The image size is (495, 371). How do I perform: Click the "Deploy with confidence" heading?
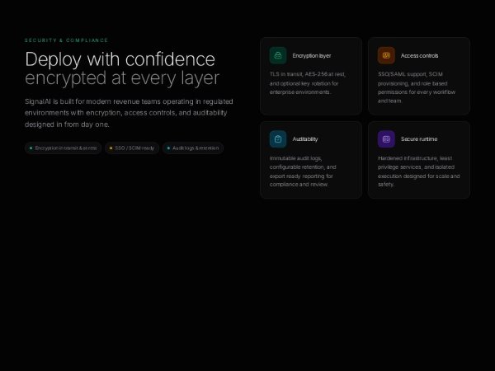120,59
